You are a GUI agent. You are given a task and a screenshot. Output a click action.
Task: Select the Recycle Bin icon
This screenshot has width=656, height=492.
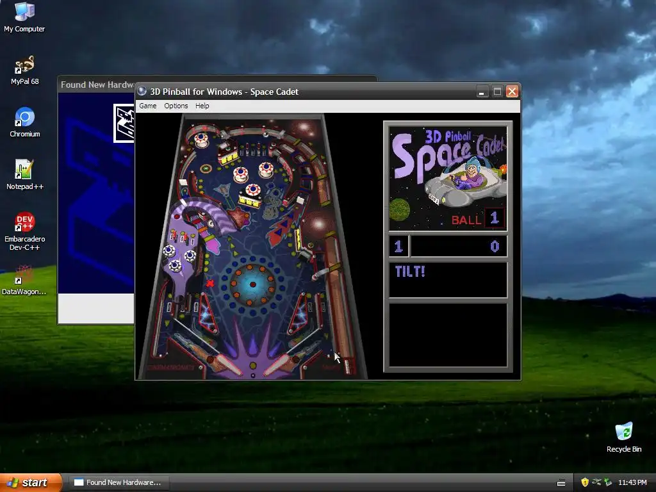click(x=624, y=437)
